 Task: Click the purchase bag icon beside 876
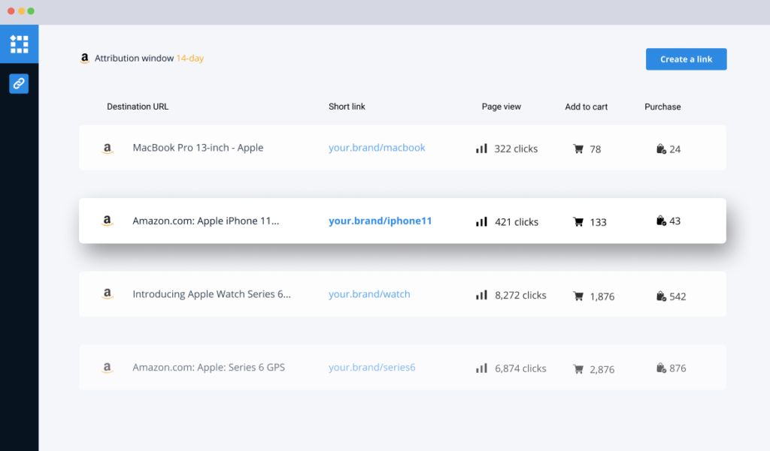(x=661, y=368)
